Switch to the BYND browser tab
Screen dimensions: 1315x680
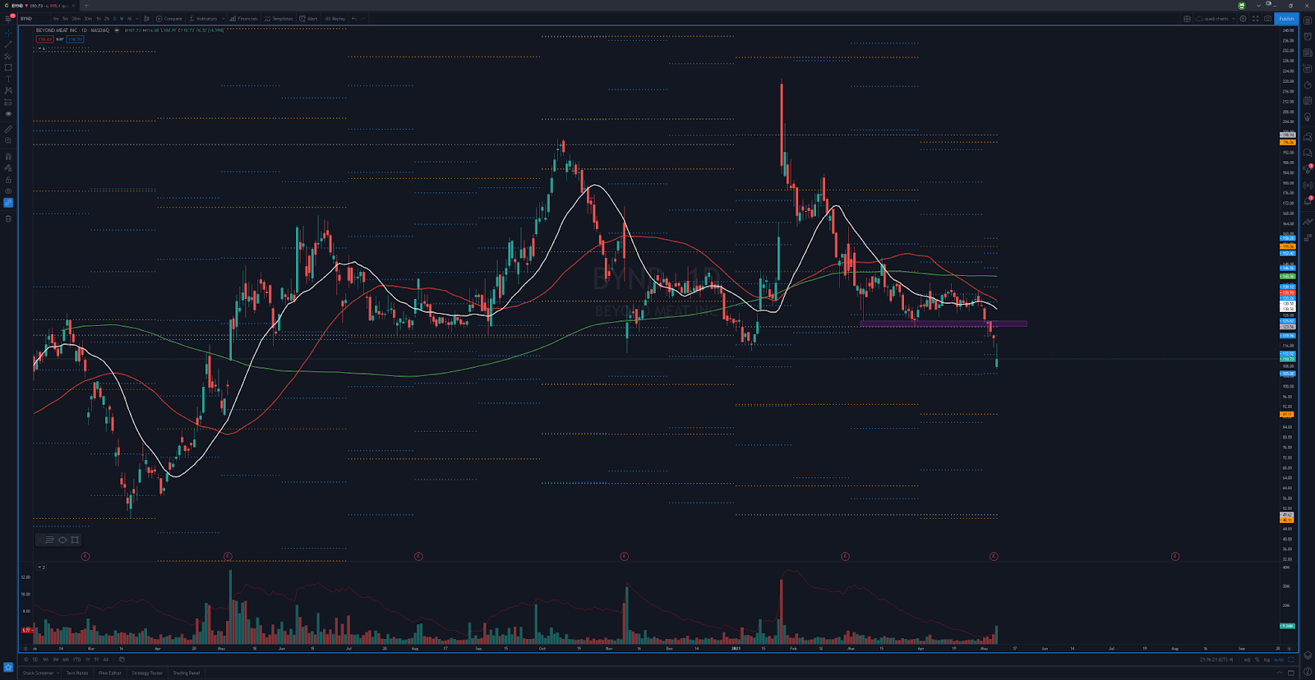[x=39, y=5]
